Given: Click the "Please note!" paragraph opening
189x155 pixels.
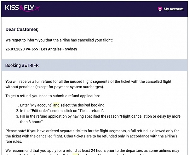Looking at the screenshot, I should click(16, 131).
